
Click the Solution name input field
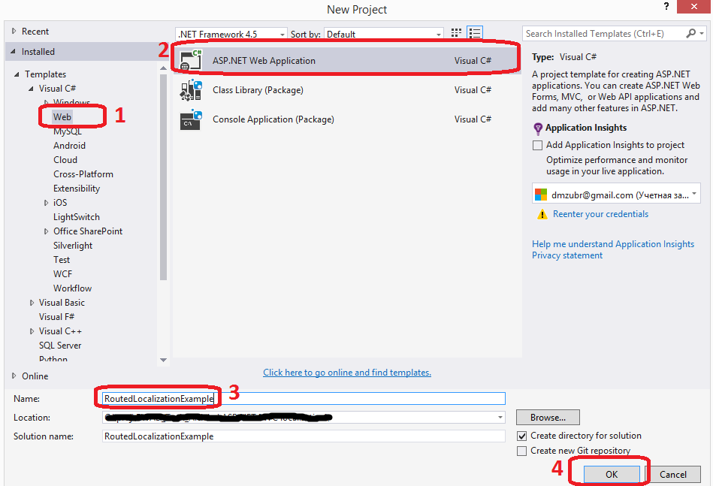click(304, 436)
